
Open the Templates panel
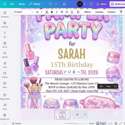5,14
